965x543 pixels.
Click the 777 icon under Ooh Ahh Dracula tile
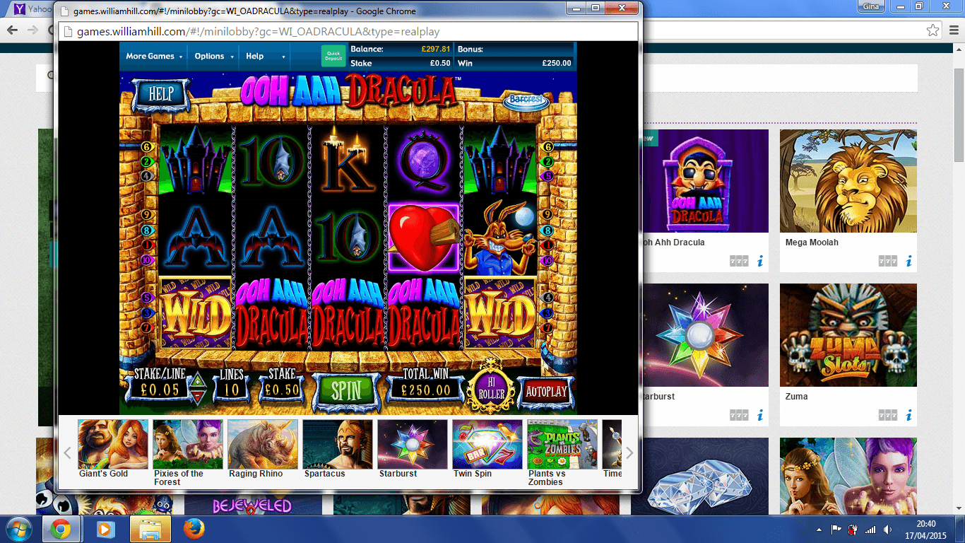point(739,261)
